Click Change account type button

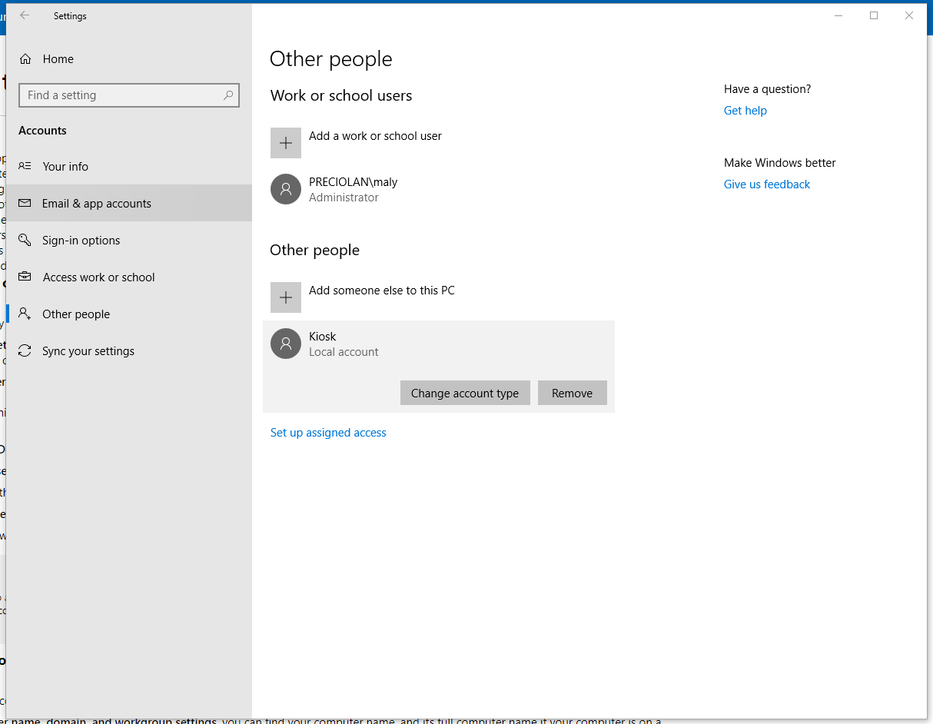point(465,393)
